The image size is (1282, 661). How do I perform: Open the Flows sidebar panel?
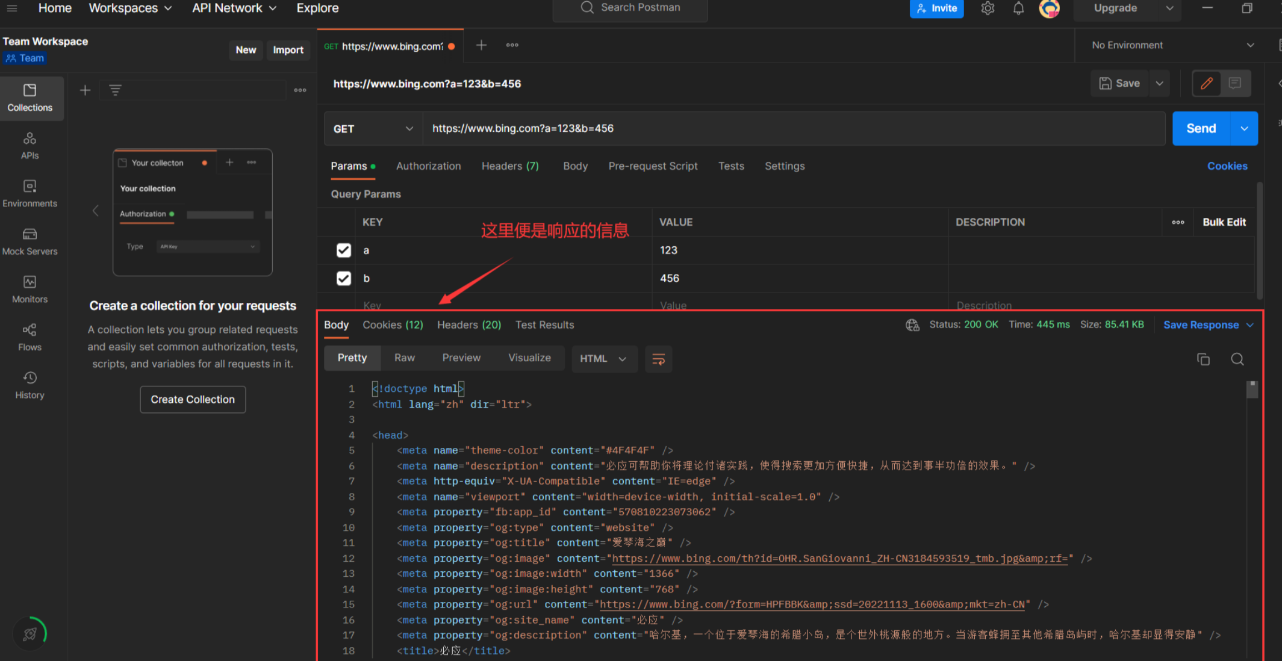coord(30,338)
